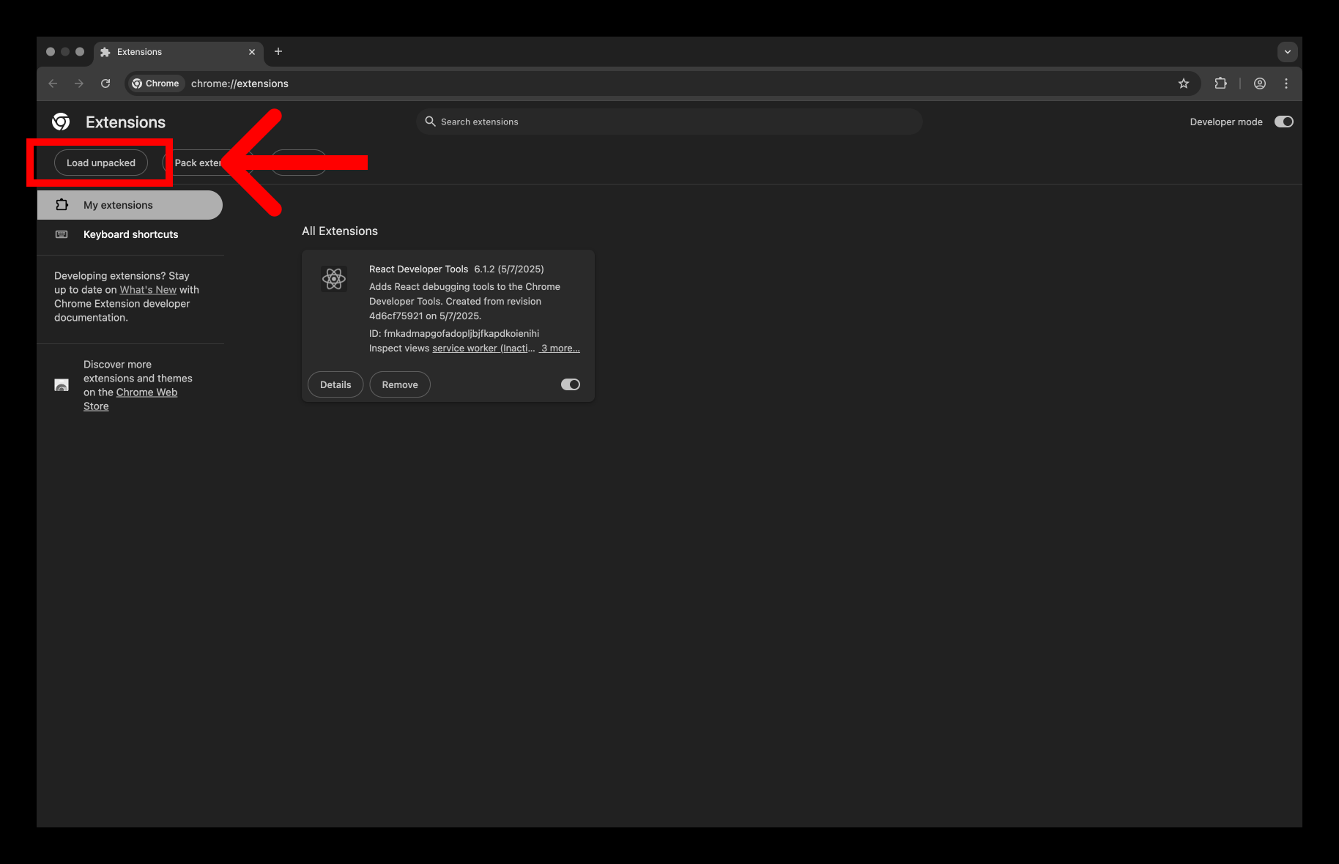Open Chrome three-dot menu
The image size is (1339, 864).
tap(1286, 83)
